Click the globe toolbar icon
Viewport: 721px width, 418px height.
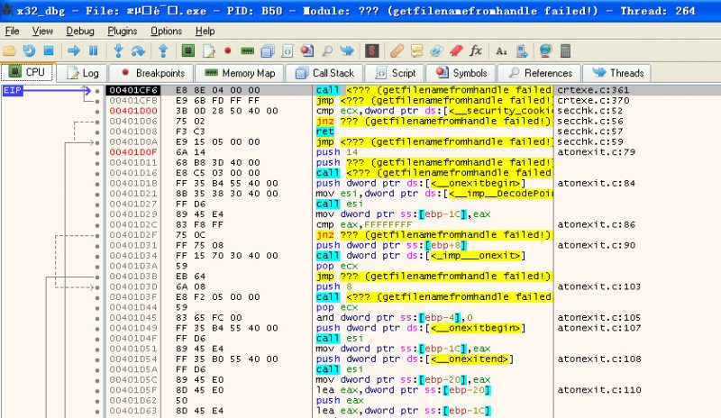[545, 51]
